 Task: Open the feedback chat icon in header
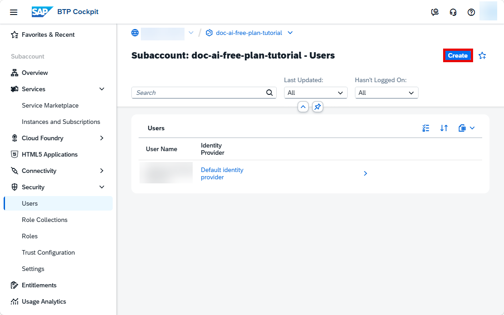(x=434, y=12)
